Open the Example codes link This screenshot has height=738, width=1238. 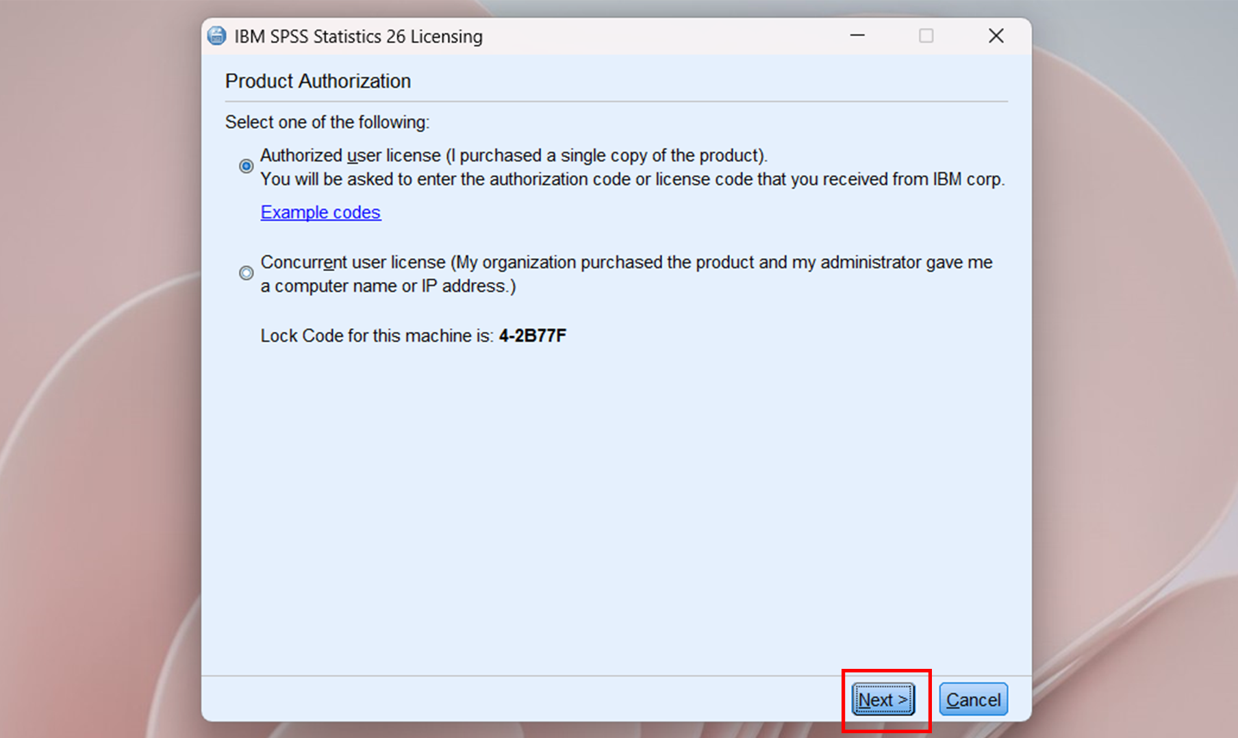coord(320,212)
